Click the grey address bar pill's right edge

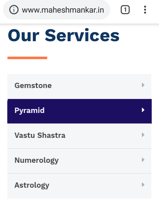pos(108,10)
